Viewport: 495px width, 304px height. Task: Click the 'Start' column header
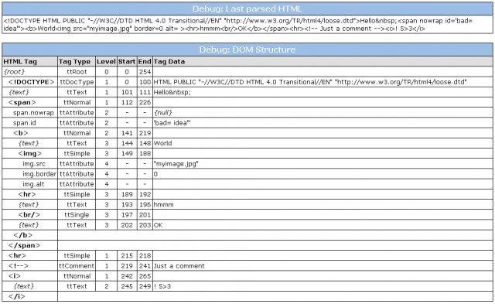(x=127, y=62)
